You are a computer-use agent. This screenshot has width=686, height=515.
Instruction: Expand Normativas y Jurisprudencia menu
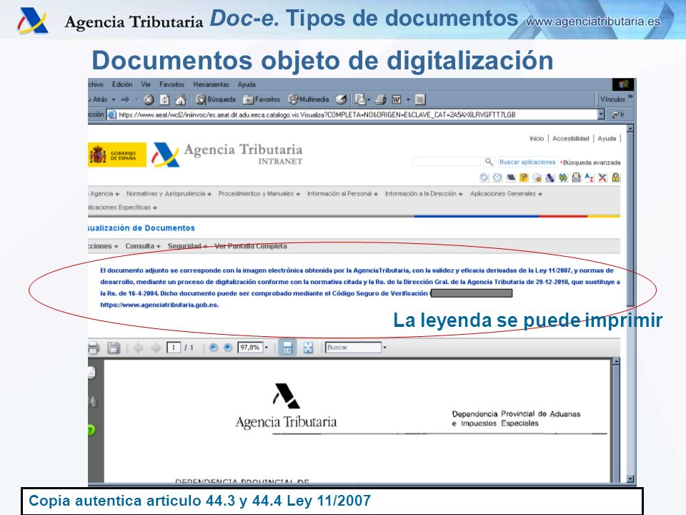[x=169, y=194]
